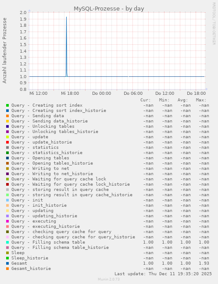Click the Avg: column header

pos(183,100)
